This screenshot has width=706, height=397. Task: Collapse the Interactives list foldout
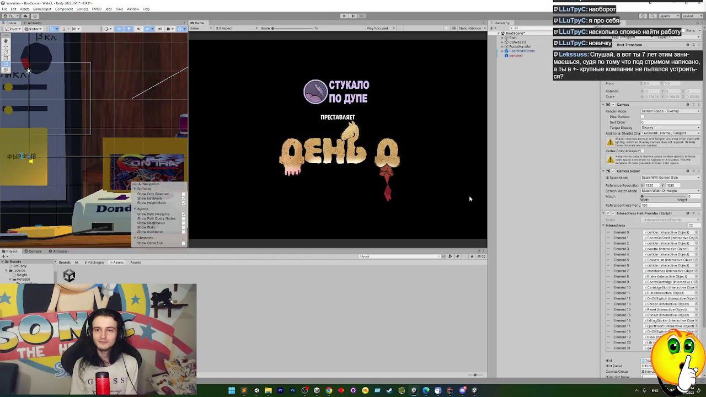click(604, 226)
